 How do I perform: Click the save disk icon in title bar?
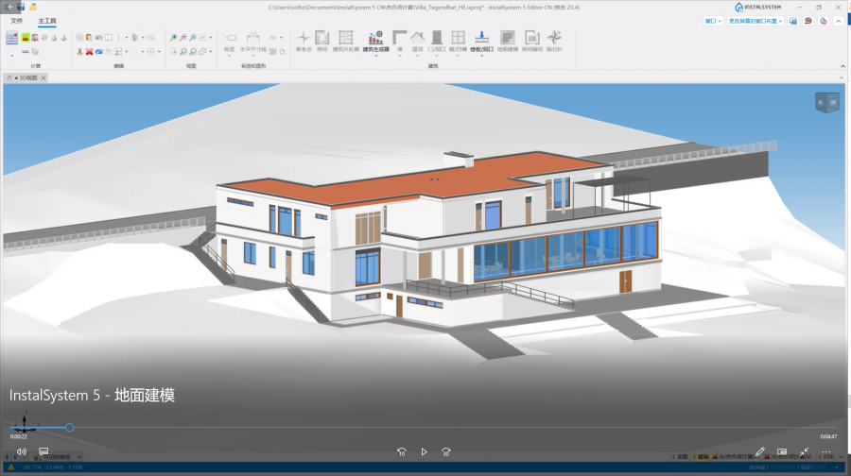(21, 7)
